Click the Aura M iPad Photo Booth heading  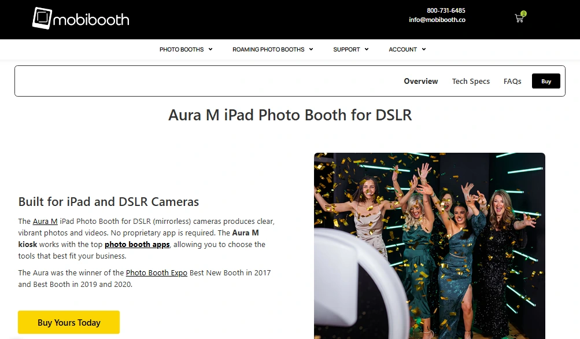pos(290,115)
